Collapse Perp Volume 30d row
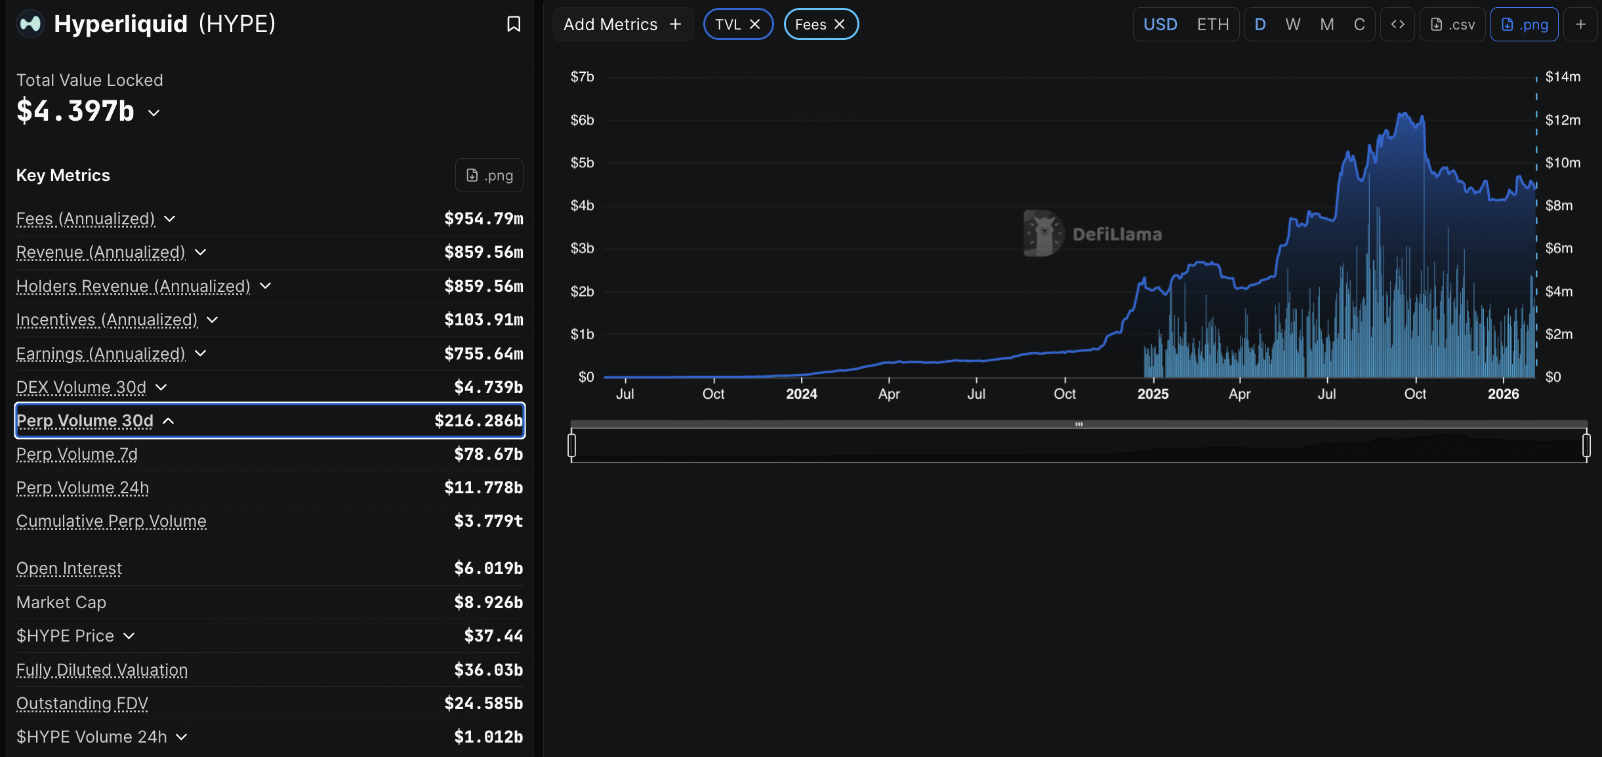This screenshot has width=1602, height=757. (x=168, y=420)
